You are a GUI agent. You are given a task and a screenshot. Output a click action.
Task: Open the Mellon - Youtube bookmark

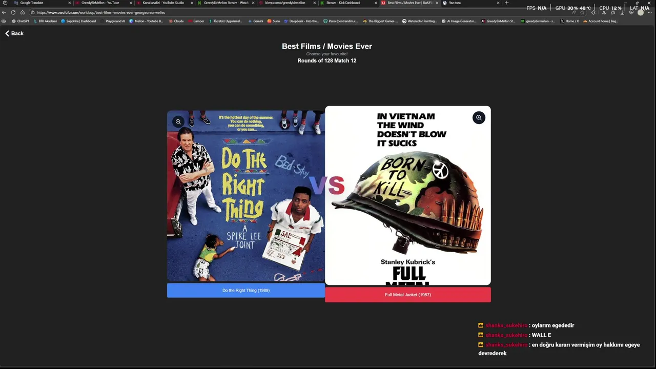pos(146,21)
